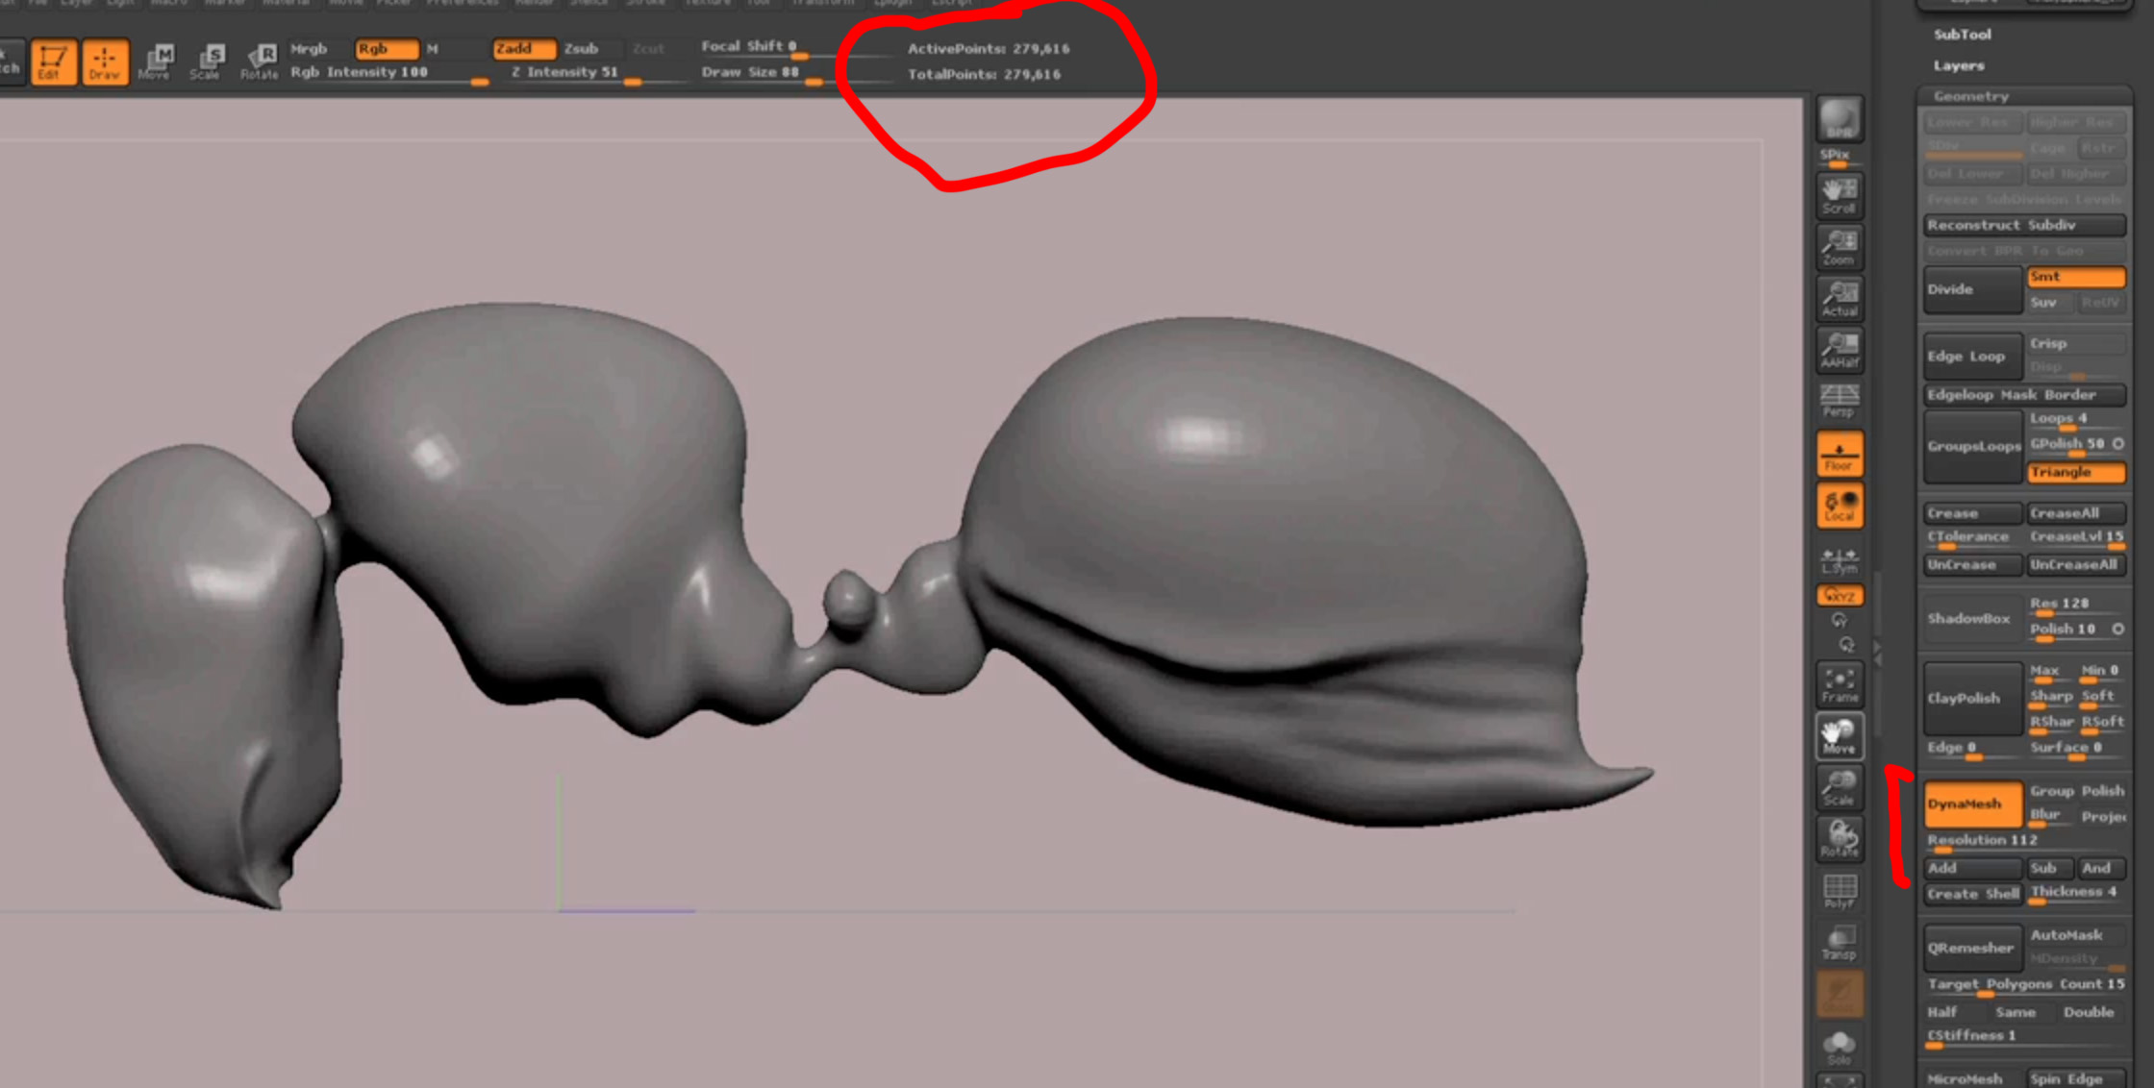Click the Zoom magnifier icon
Viewport: 2154px width, 1088px height.
click(x=1839, y=247)
